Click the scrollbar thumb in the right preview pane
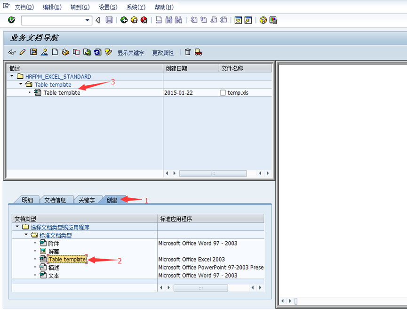Image resolution: width=407 pixels, height=310 pixels. tap(295, 301)
